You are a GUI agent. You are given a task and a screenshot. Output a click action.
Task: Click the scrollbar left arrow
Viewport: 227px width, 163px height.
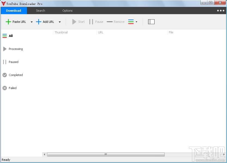[44, 154]
